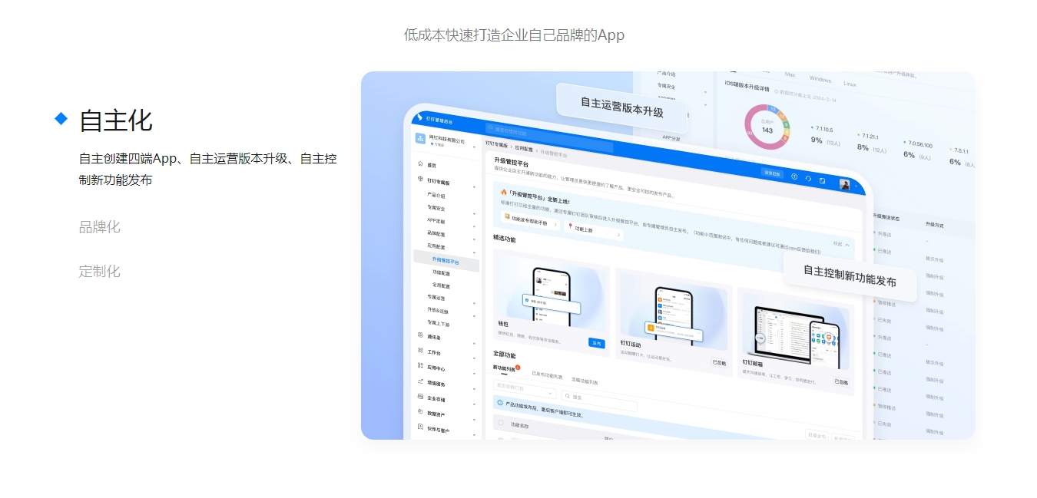Switch to the 定制化 tab
Viewport: 1037px width, 498px height.
coord(100,272)
